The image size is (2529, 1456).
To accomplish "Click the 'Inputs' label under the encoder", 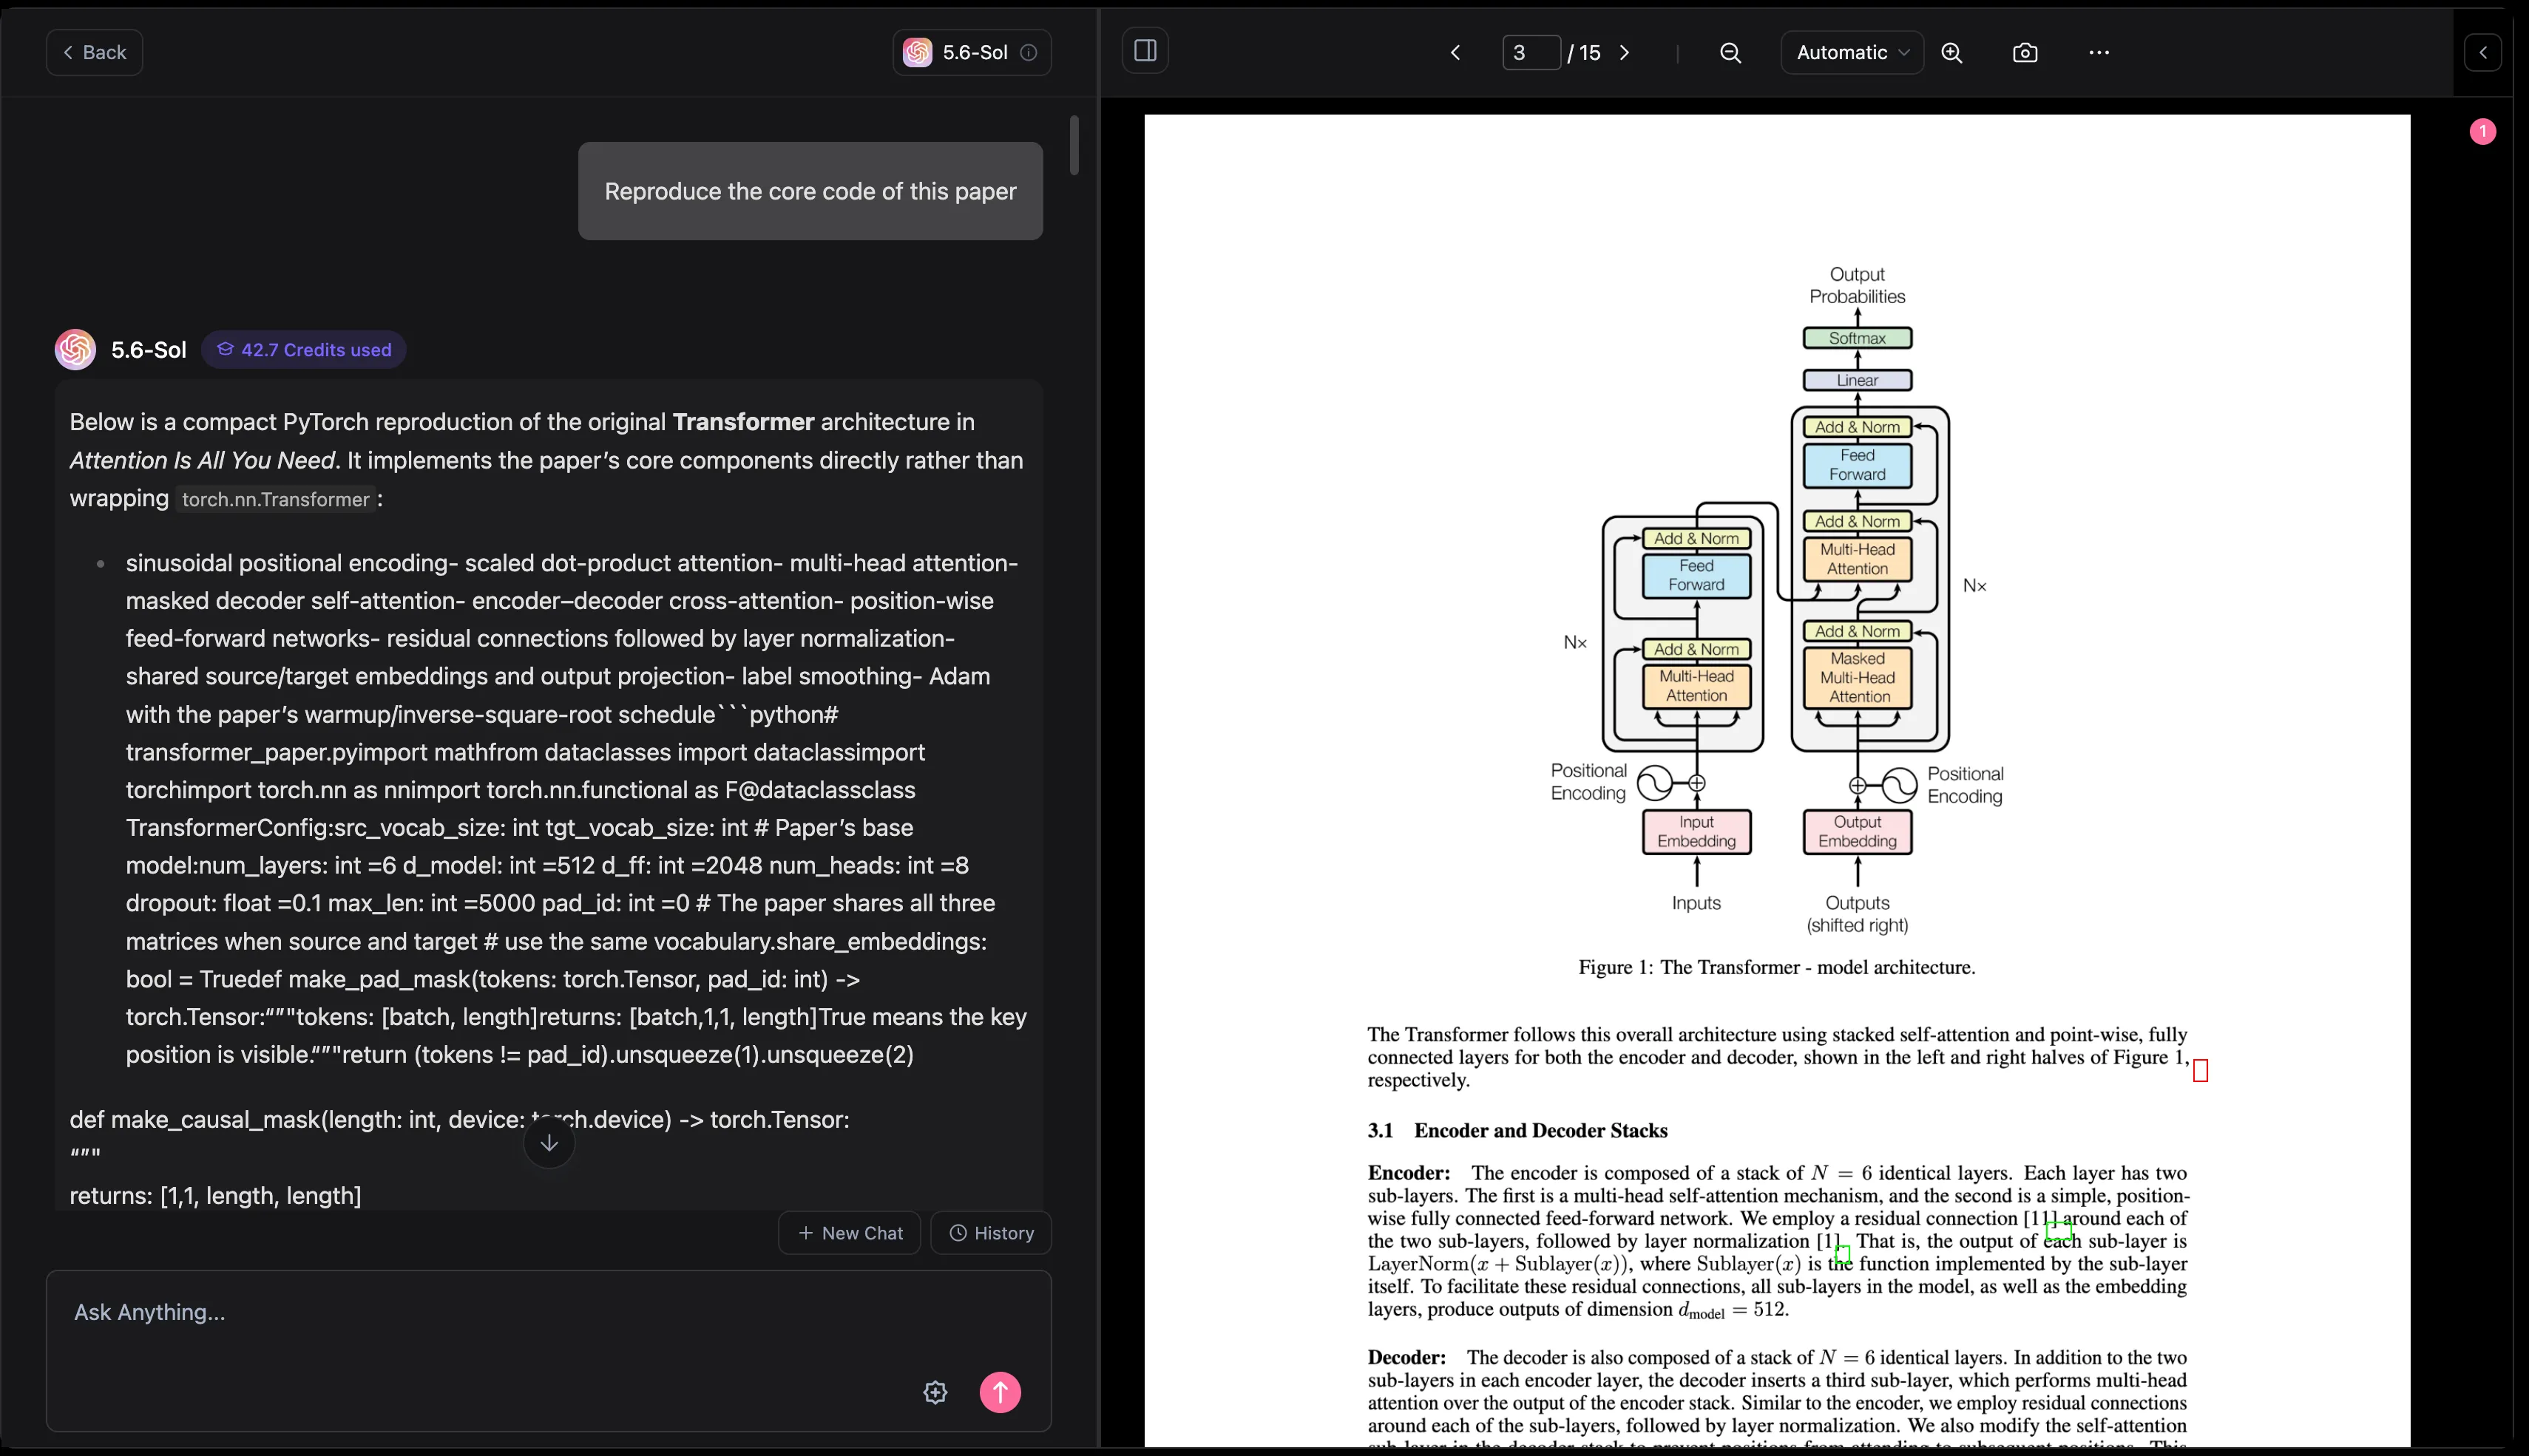I will pos(1696,903).
